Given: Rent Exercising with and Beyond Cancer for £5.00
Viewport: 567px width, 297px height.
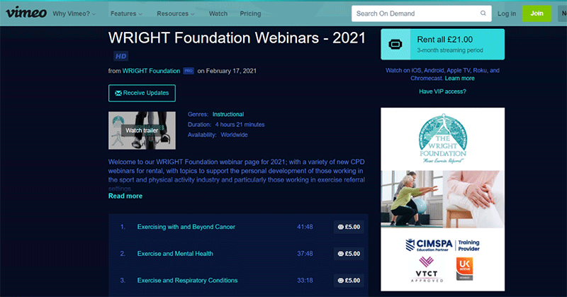Looking at the screenshot, I should 349,227.
